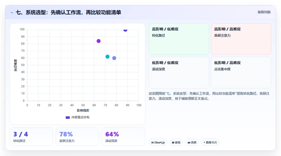Screen dimensions: 281x156
Task: Click the section heading 七、系统选型
Action: click(x=68, y=12)
